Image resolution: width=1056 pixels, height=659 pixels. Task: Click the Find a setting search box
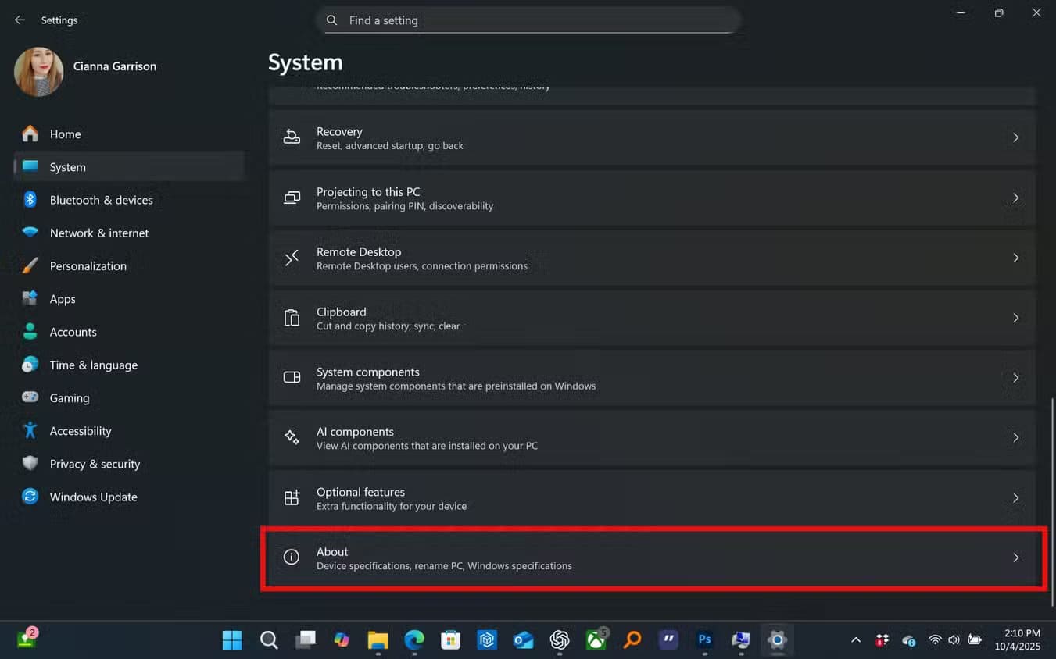point(528,20)
